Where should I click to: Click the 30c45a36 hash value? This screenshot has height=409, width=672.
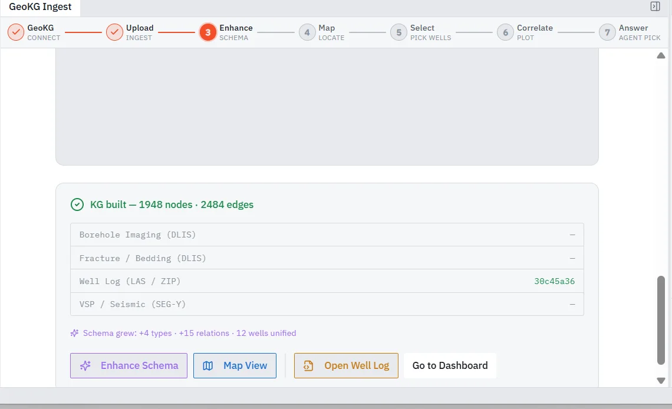[554, 281]
